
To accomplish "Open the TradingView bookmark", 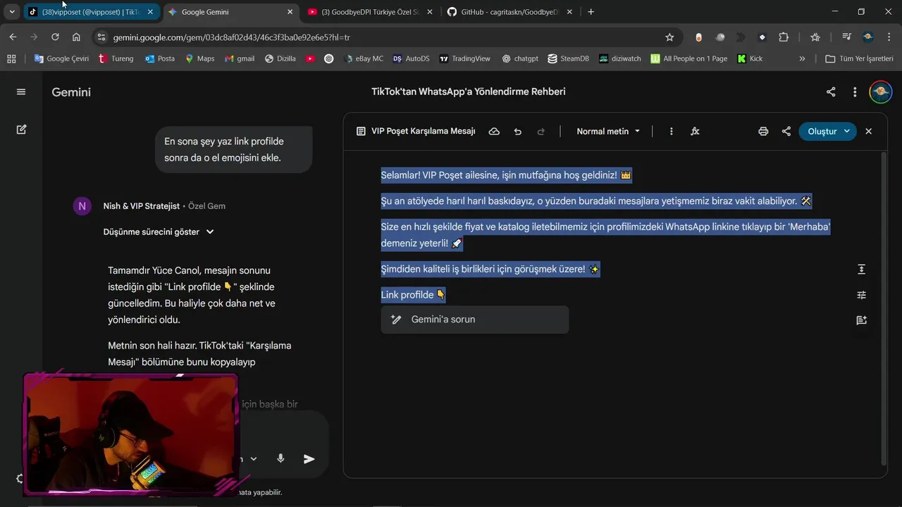I will point(464,58).
